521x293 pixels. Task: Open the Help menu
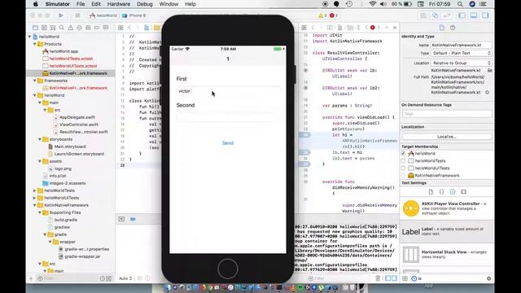tap(190, 4)
